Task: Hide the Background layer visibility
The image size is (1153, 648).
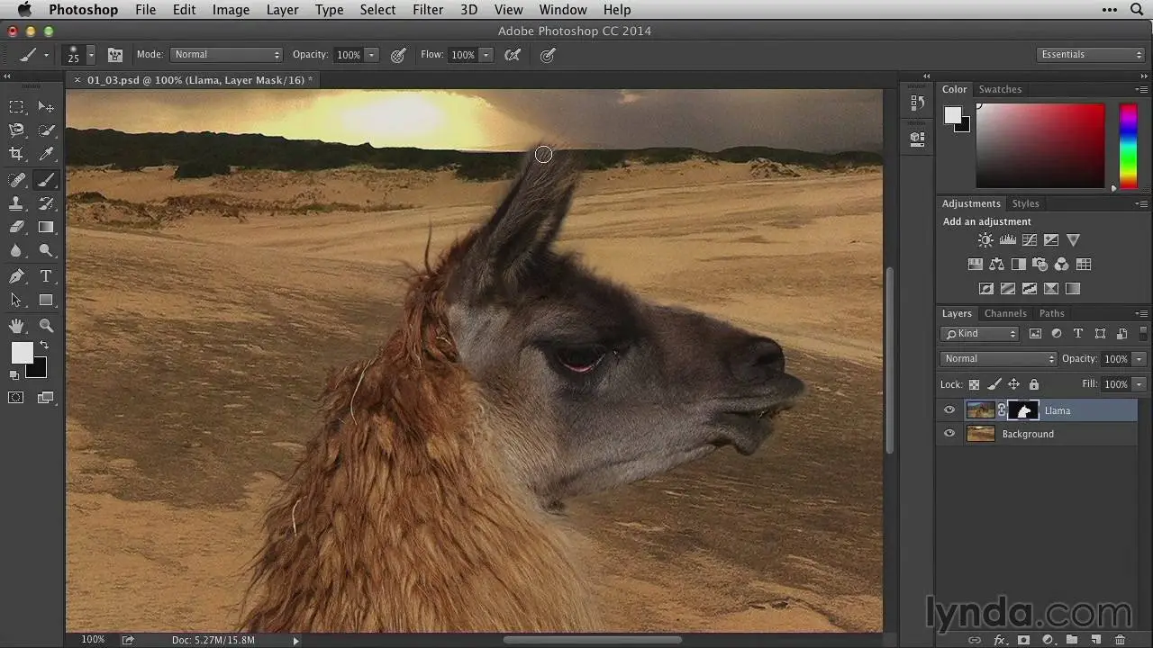Action: (949, 434)
